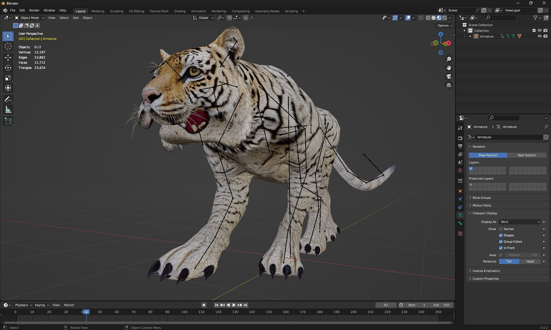Click the zoom magnifier in the viewport
Viewport: 551px width, 330px height.
(449, 59)
